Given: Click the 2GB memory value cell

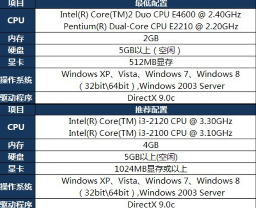Looking at the screenshot, I should coord(151,38).
